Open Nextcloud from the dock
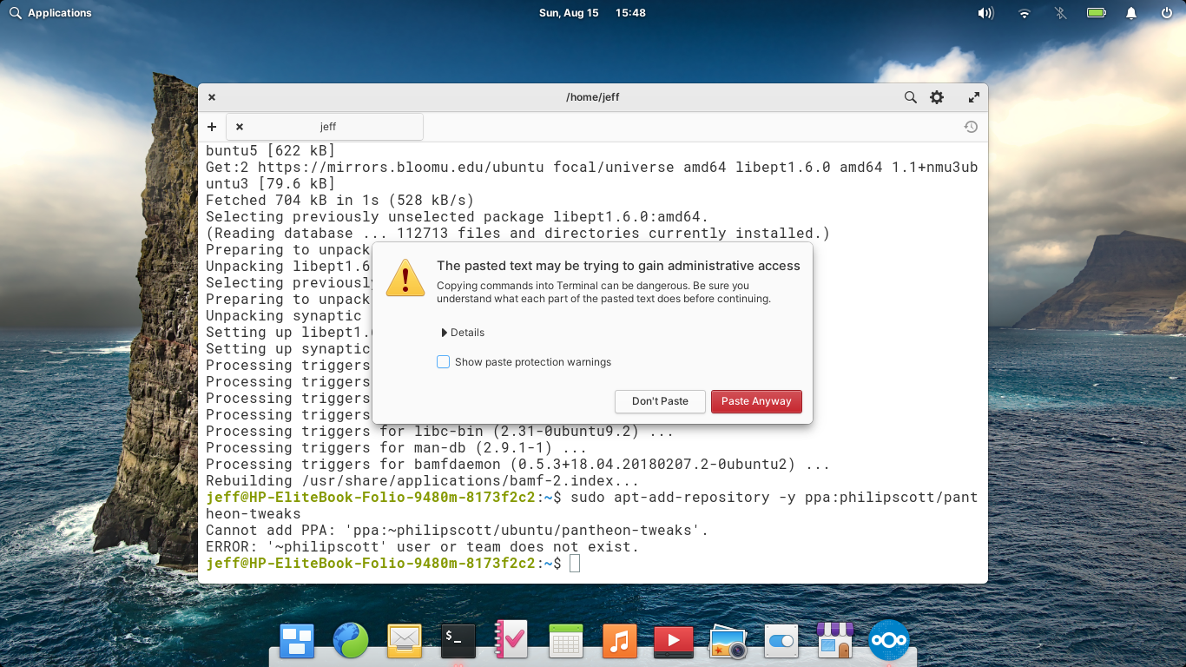This screenshot has height=667, width=1186. [888, 641]
